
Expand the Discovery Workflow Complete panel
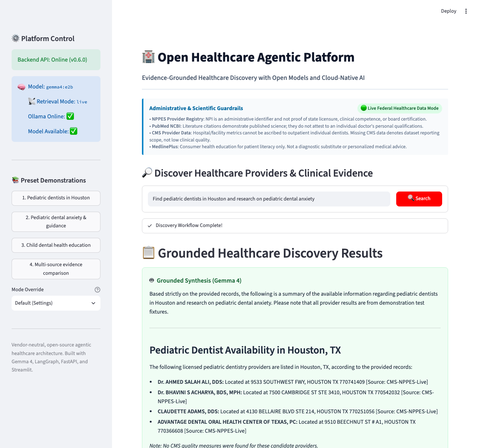point(295,226)
